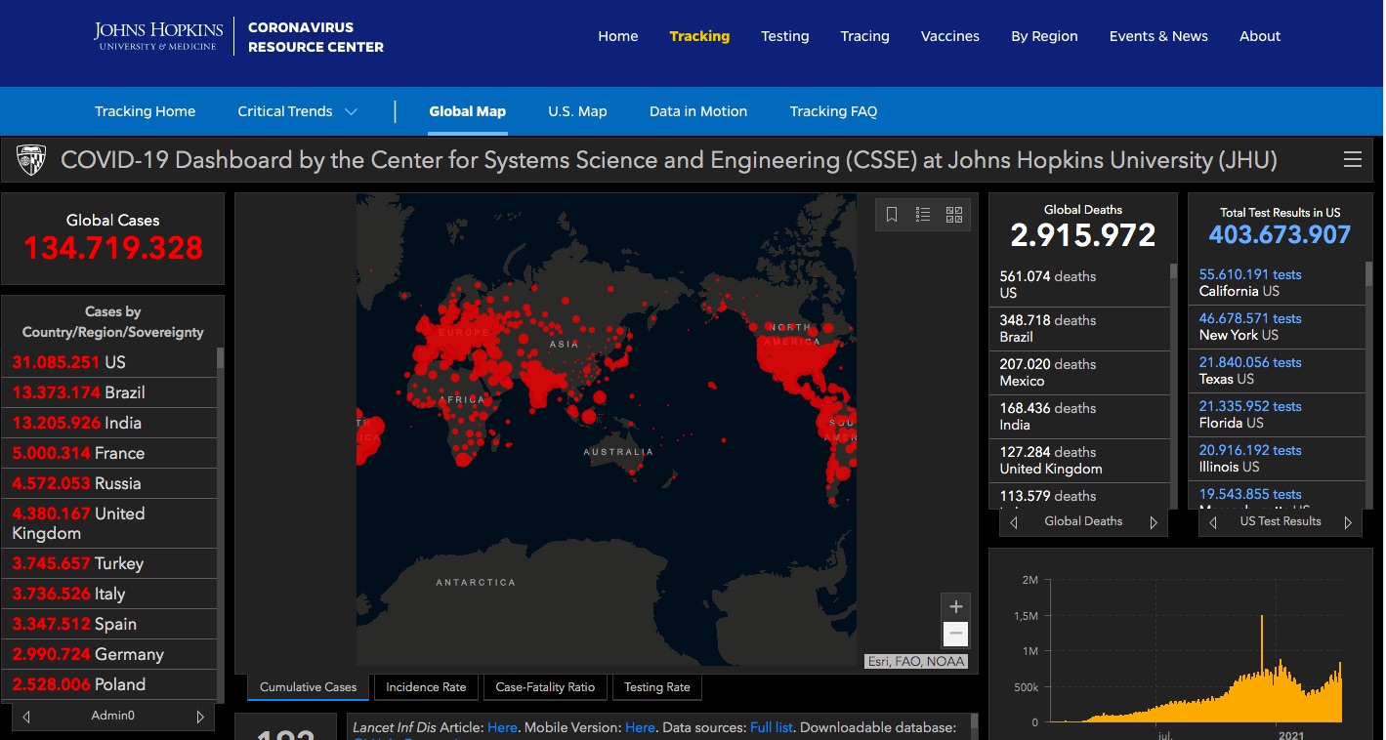Viewport: 1386px width, 740px height.
Task: Go to next Global Deaths panel
Action: (x=1154, y=522)
